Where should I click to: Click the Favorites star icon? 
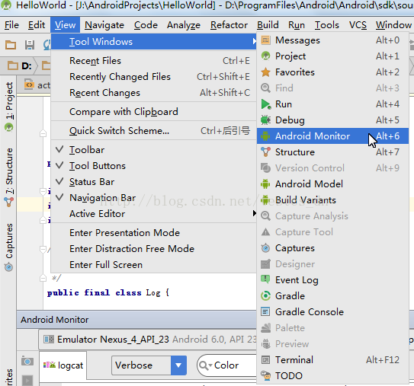click(x=265, y=72)
